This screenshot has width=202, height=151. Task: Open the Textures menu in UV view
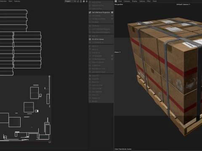17,1
